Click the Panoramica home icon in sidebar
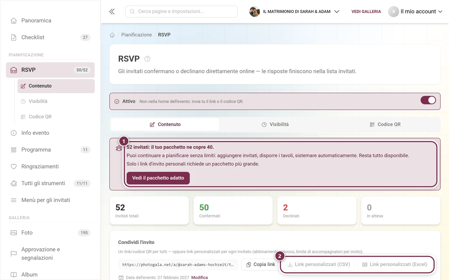This screenshot has width=449, height=280. click(x=14, y=21)
